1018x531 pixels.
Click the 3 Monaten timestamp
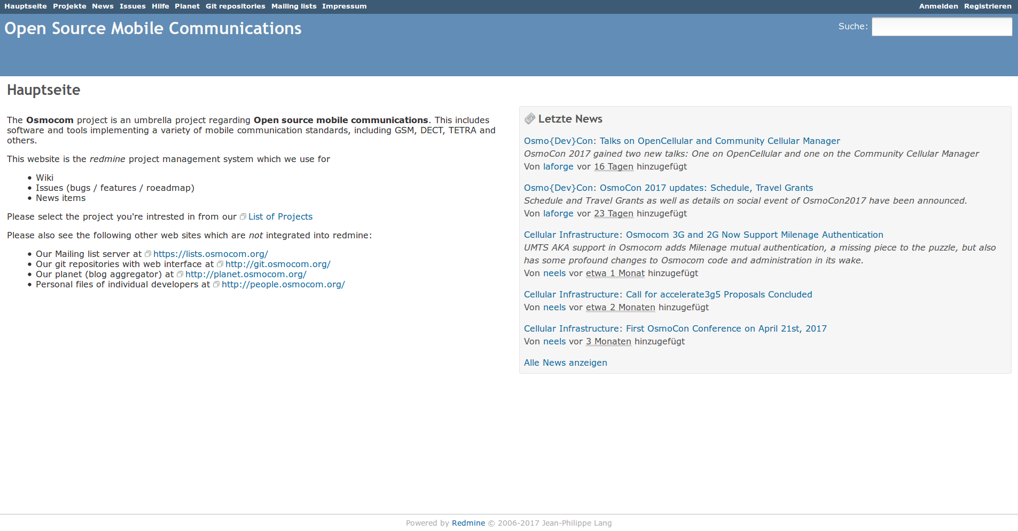tap(608, 341)
